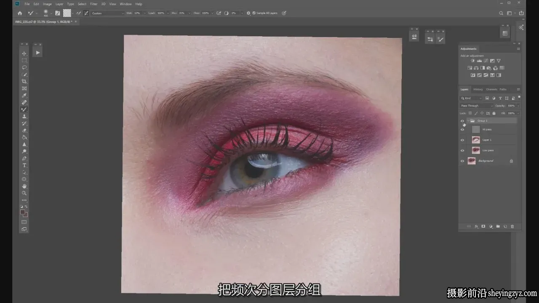Click the Layer 1 thumbnail
This screenshot has width=539, height=303.
pos(476,140)
